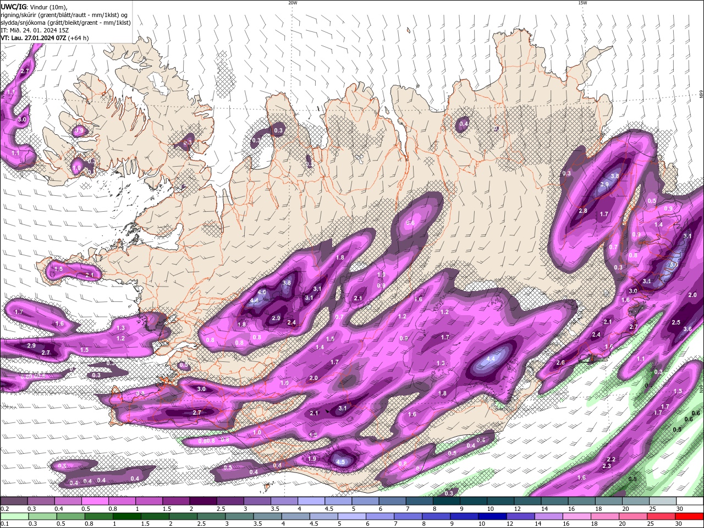The image size is (704, 528).
Task: Pick the 0.8–1 green swatch in the lower legend row
Action: (x=98, y=516)
